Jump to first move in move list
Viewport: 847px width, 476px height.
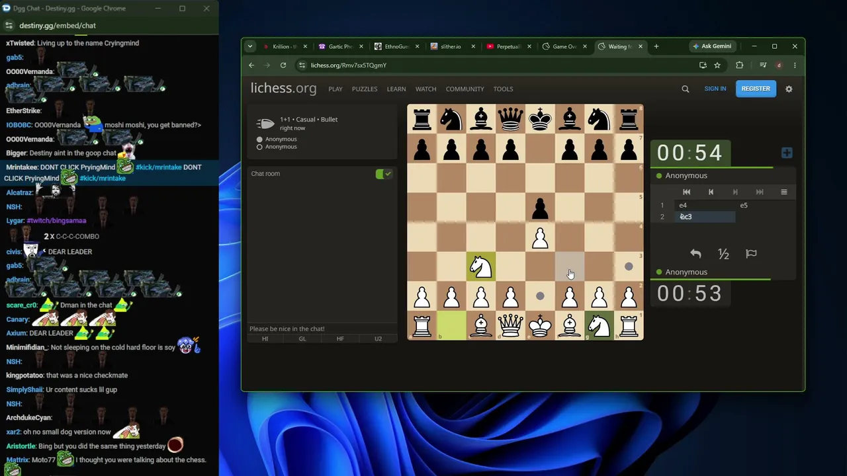click(x=686, y=192)
